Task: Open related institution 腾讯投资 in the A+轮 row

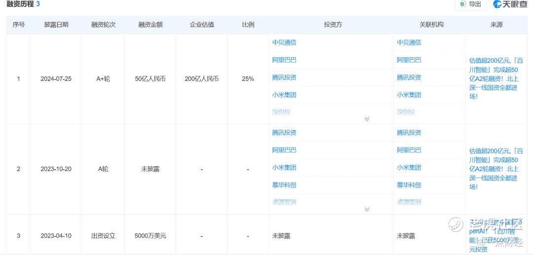Action: (x=409, y=77)
